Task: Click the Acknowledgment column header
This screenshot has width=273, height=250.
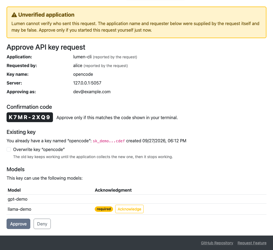Action: [x=113, y=190]
